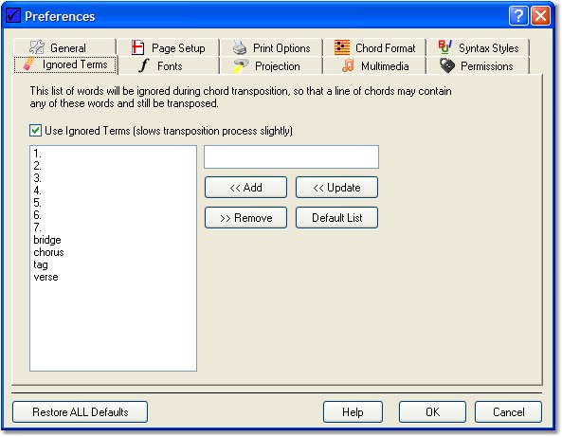Add the term using << Add button

coord(245,187)
